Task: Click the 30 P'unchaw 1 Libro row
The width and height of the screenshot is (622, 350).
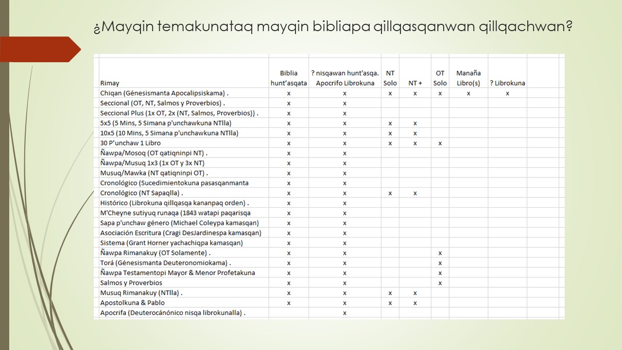Action: (131, 143)
